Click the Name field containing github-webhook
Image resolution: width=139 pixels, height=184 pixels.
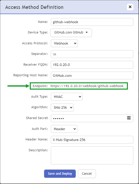pos(92,22)
